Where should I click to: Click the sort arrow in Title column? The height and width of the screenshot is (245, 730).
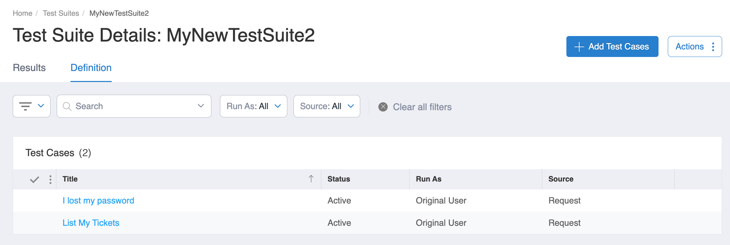point(311,179)
